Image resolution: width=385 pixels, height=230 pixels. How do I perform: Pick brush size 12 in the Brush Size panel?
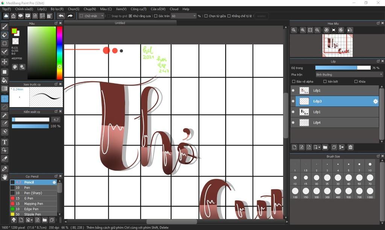click(295, 179)
